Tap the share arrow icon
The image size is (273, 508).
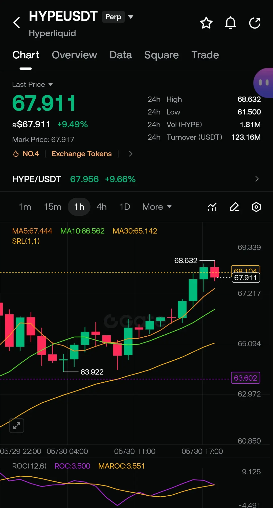click(255, 23)
